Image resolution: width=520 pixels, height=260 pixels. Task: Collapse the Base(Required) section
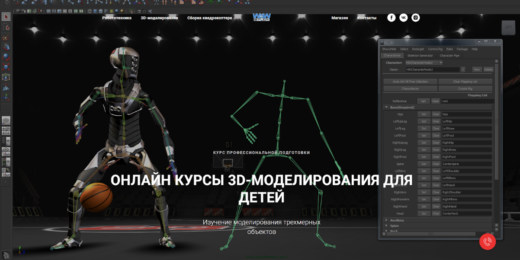click(386, 107)
